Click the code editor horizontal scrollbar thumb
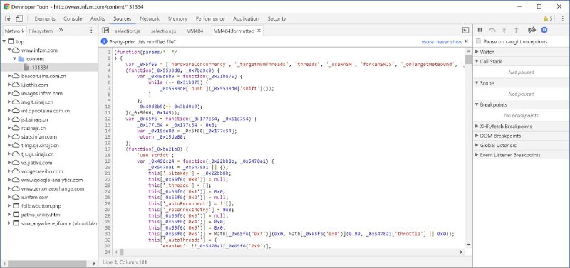The height and width of the screenshot is (268, 570). [x=121, y=252]
